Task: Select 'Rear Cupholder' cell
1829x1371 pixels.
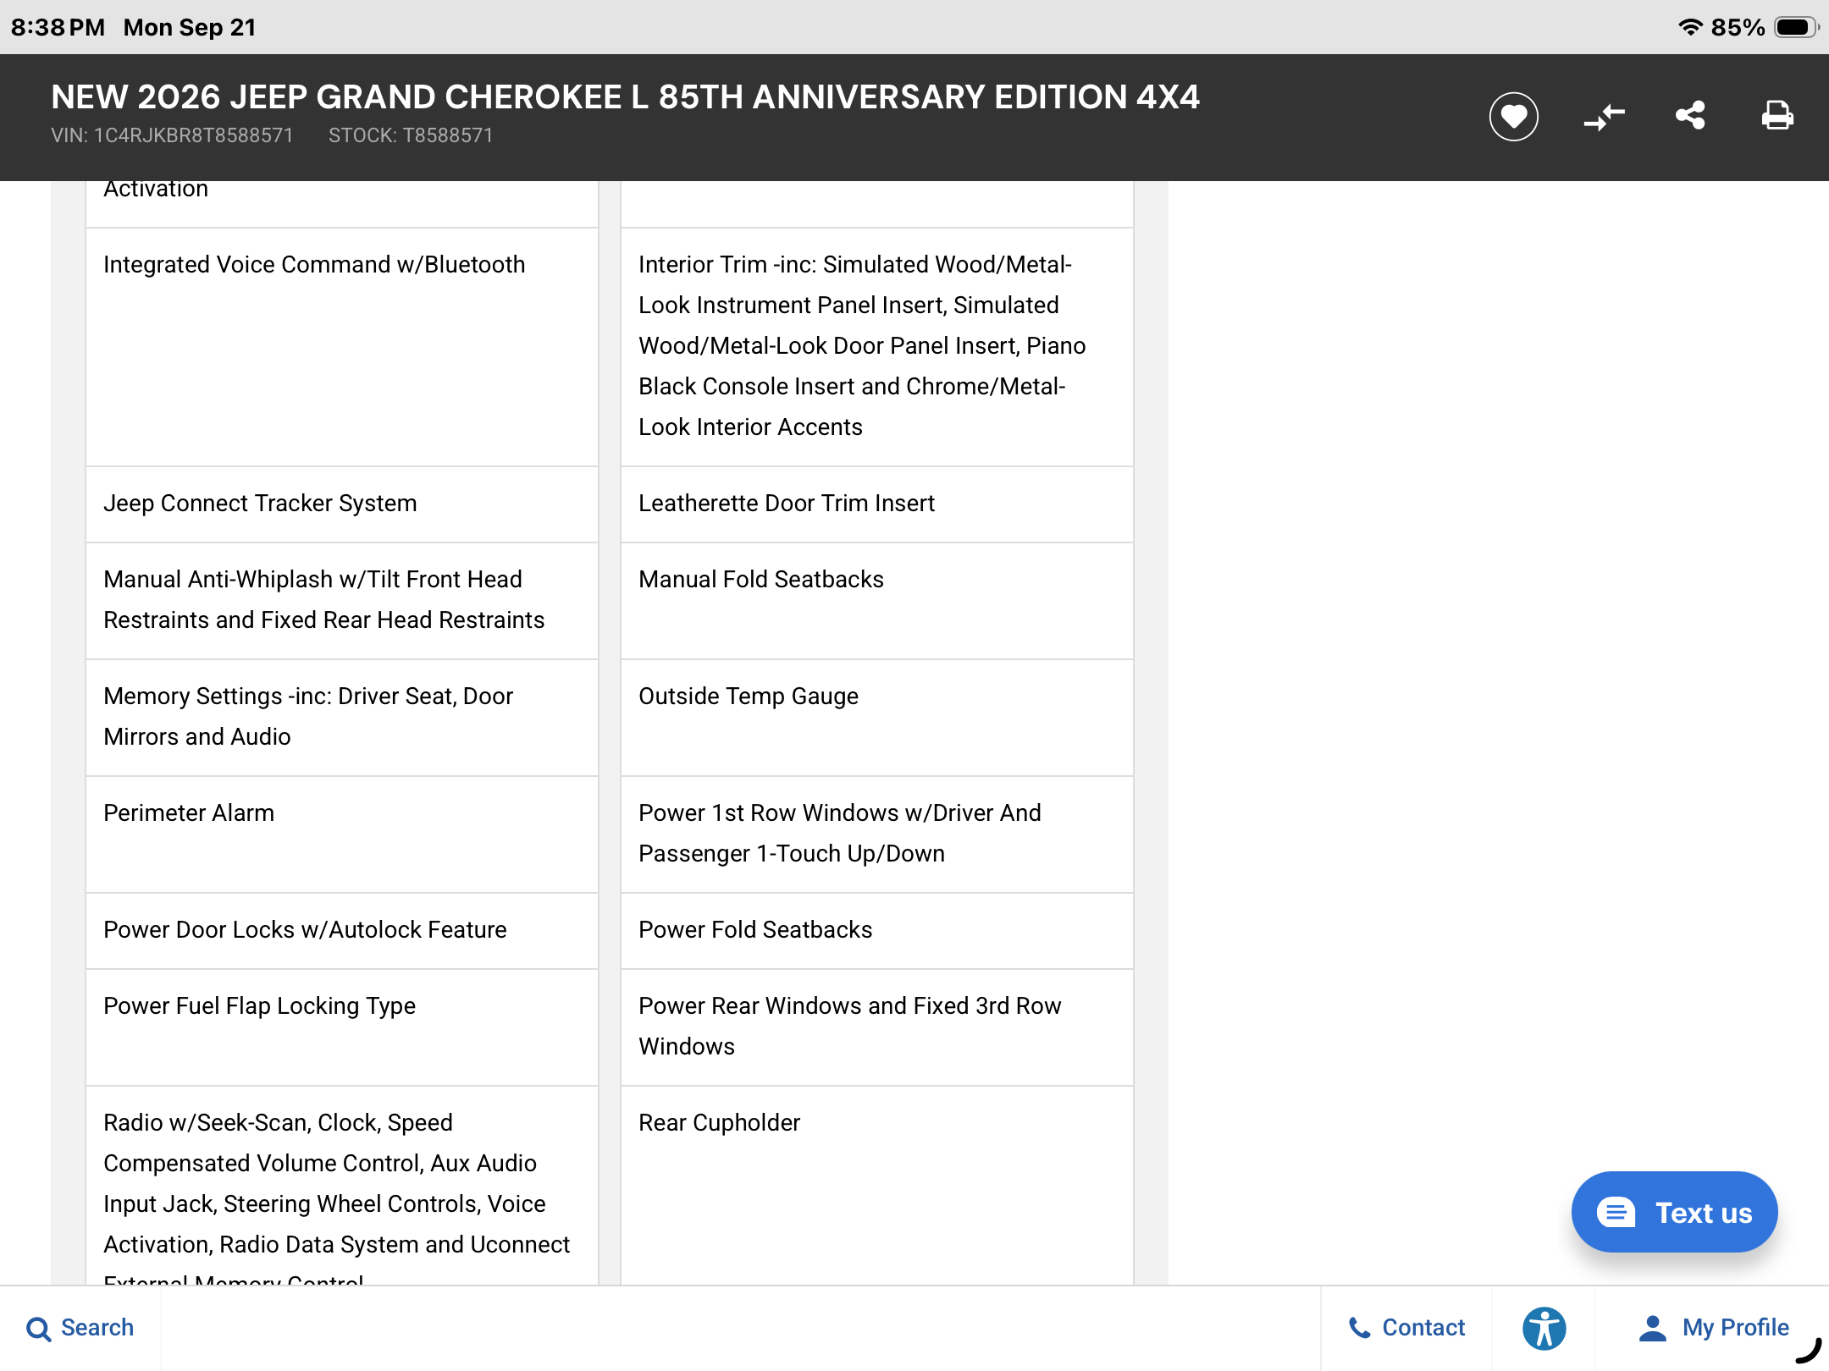Action: click(877, 1186)
